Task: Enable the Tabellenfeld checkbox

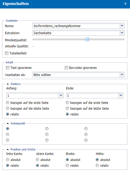Action: [x=7, y=53]
